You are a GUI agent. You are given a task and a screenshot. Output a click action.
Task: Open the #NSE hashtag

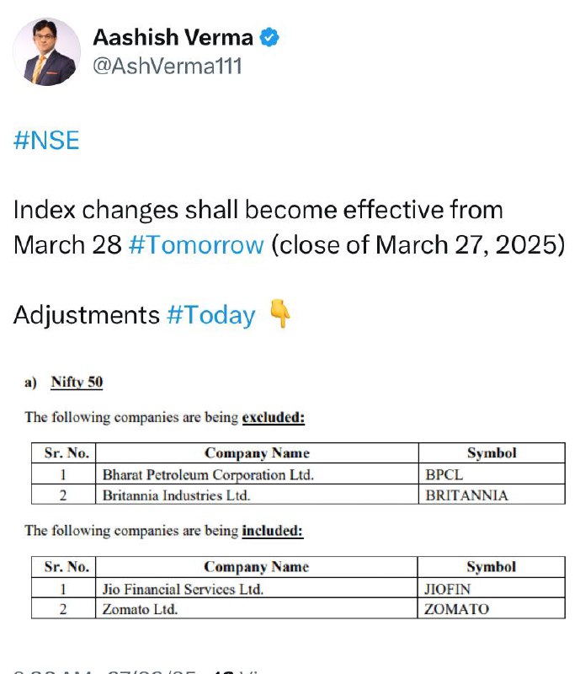click(x=46, y=140)
